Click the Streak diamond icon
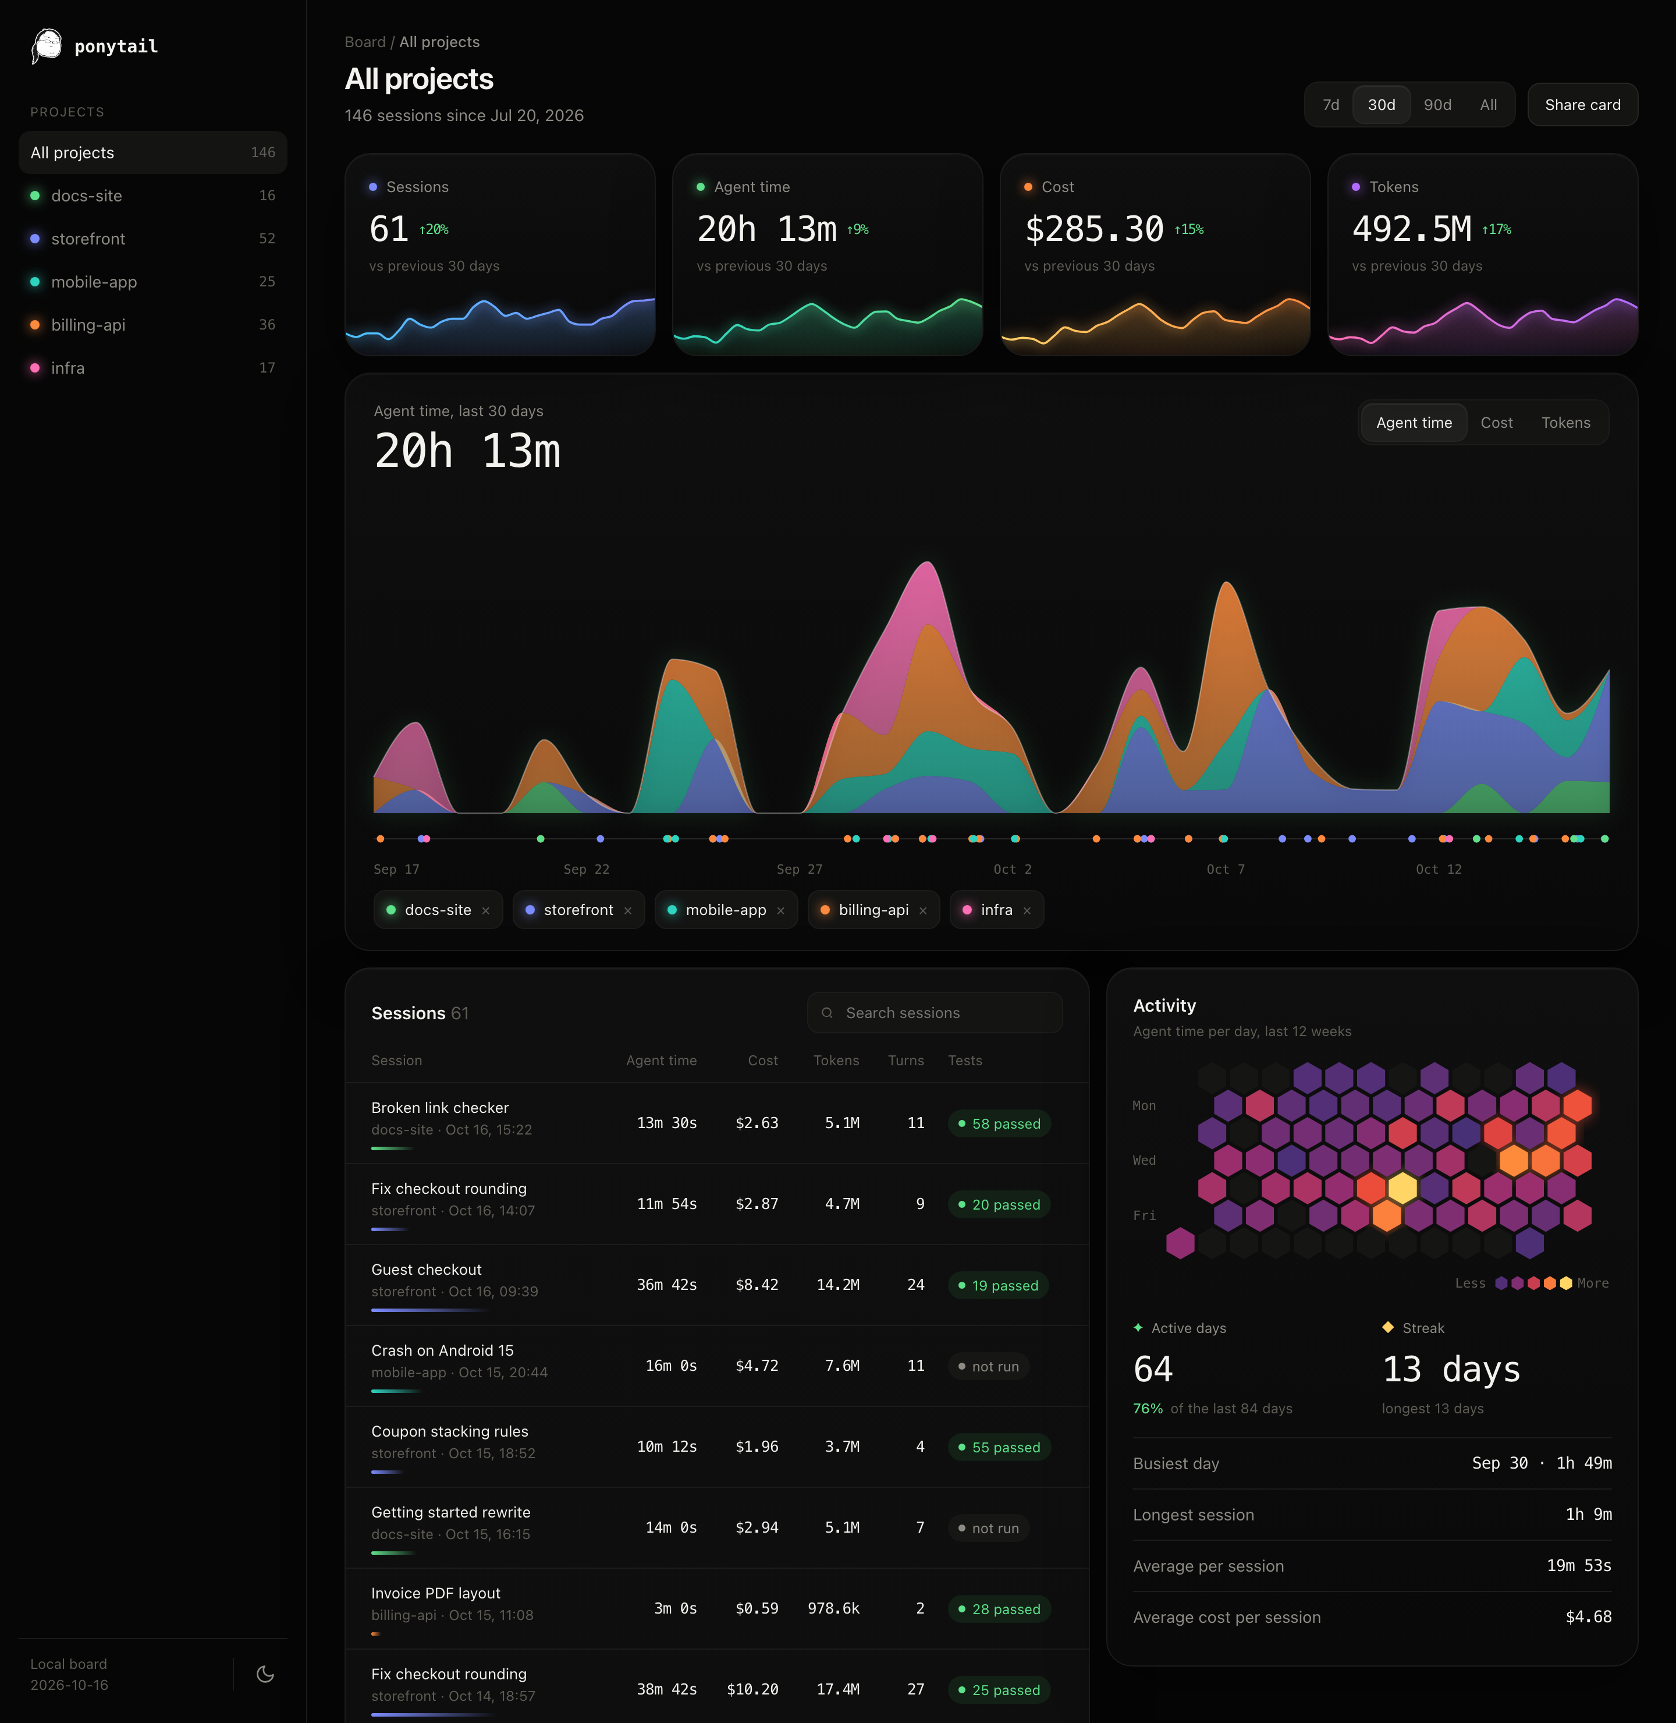 coord(1388,1327)
